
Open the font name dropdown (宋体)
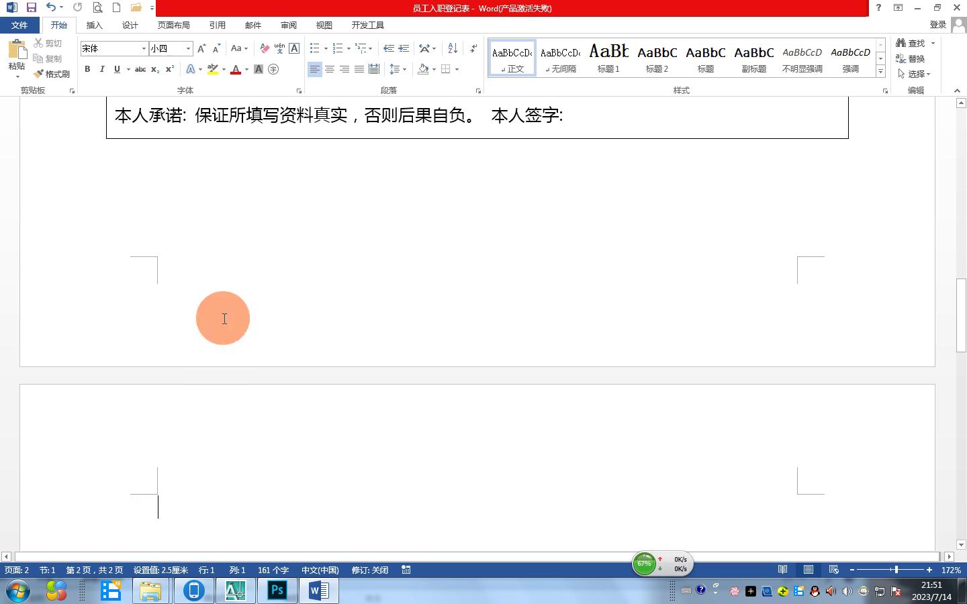tap(144, 48)
